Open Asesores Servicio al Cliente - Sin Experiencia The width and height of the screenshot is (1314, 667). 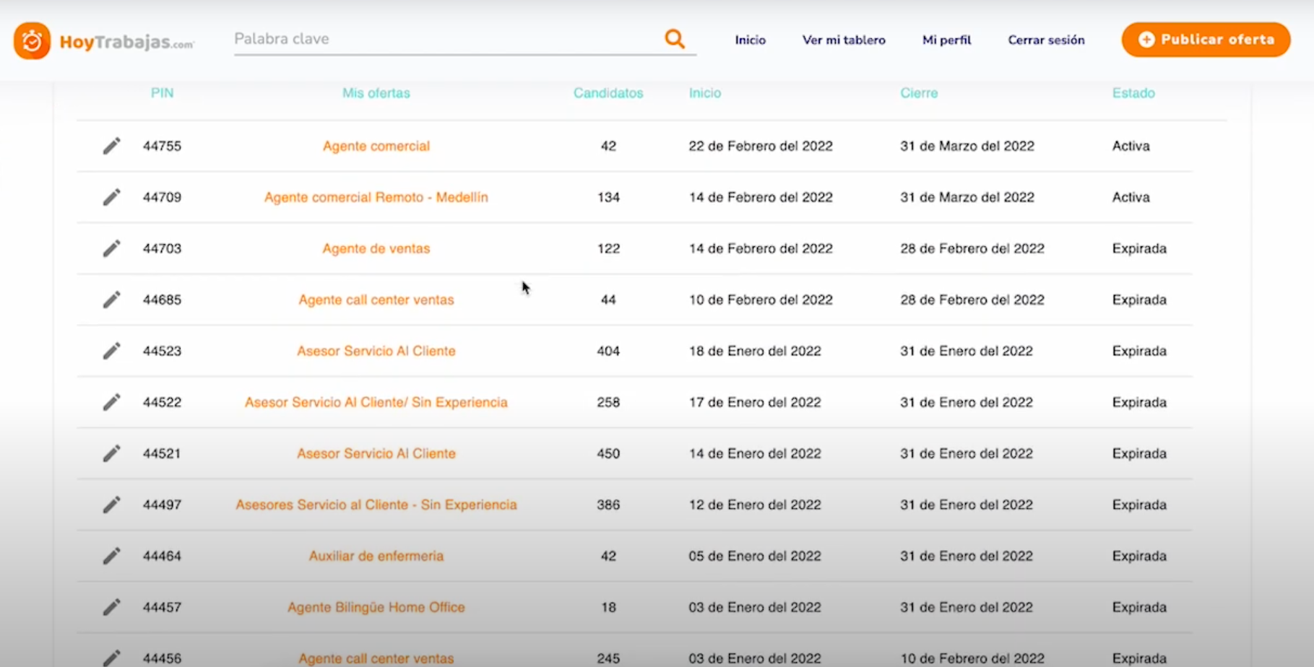pos(376,505)
